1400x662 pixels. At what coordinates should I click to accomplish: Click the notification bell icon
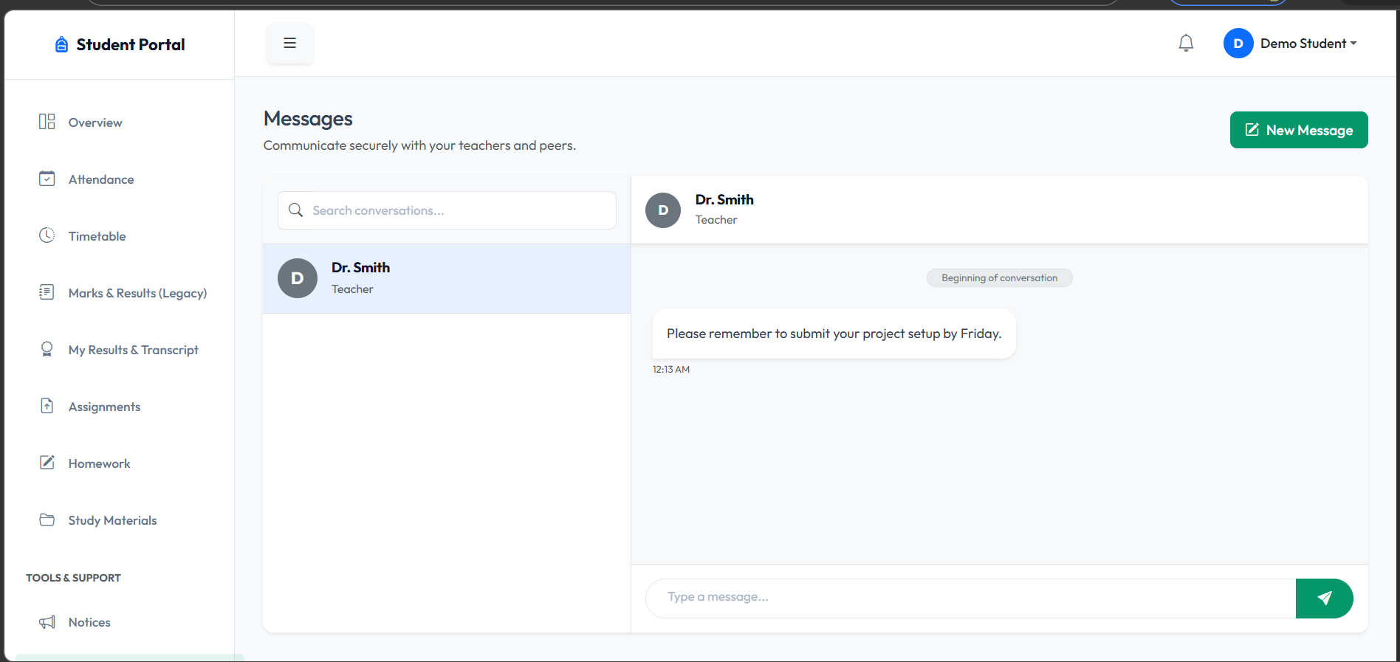pos(1186,43)
